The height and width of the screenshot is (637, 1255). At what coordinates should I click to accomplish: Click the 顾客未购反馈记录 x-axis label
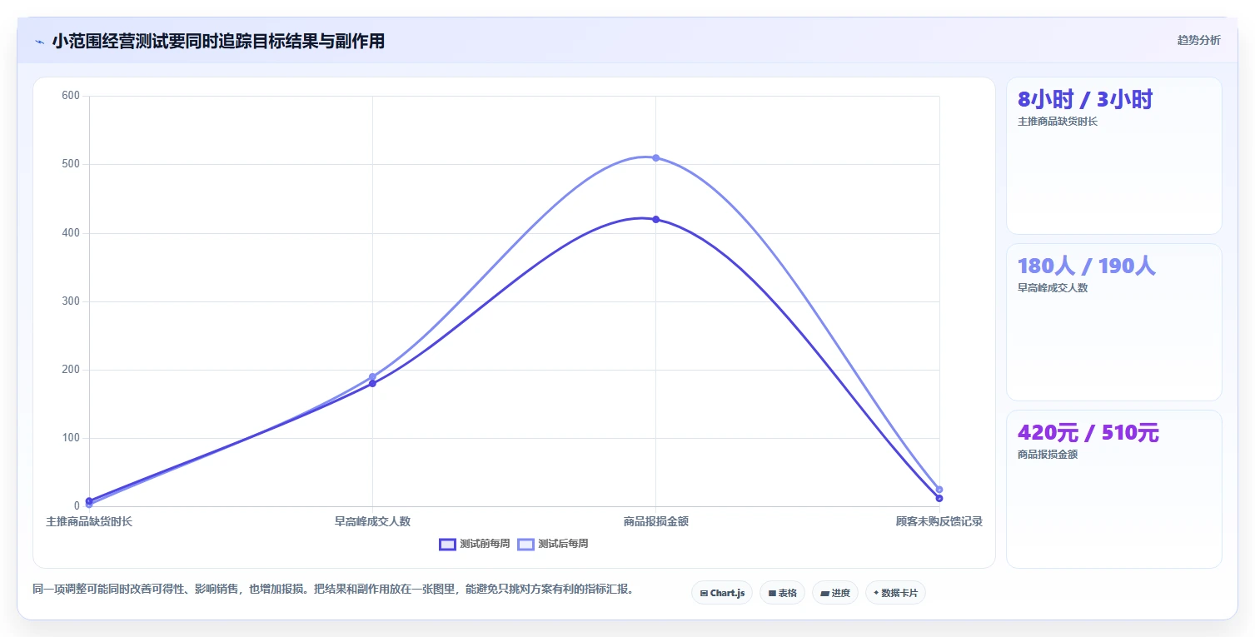point(939,521)
